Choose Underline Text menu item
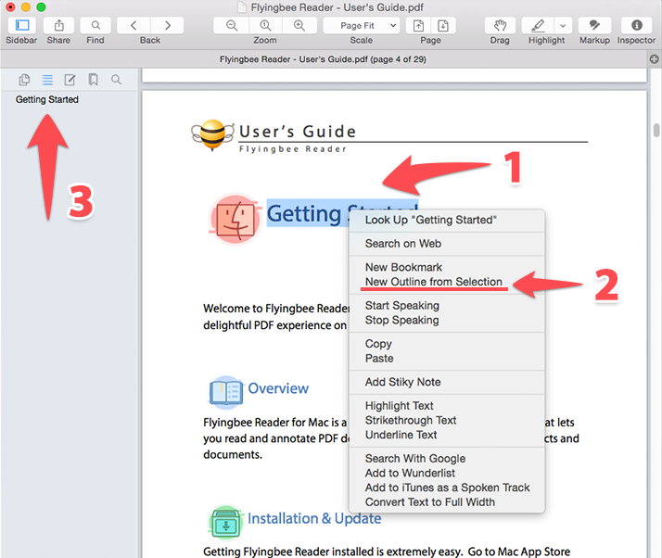The height and width of the screenshot is (558, 662). point(447,435)
